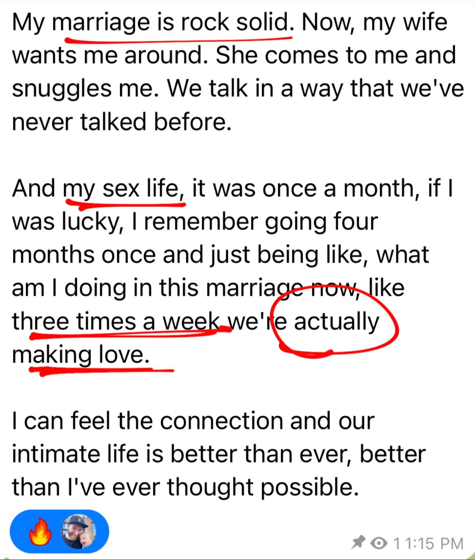
Task: Click the pinned message pin icon
Action: point(358,543)
